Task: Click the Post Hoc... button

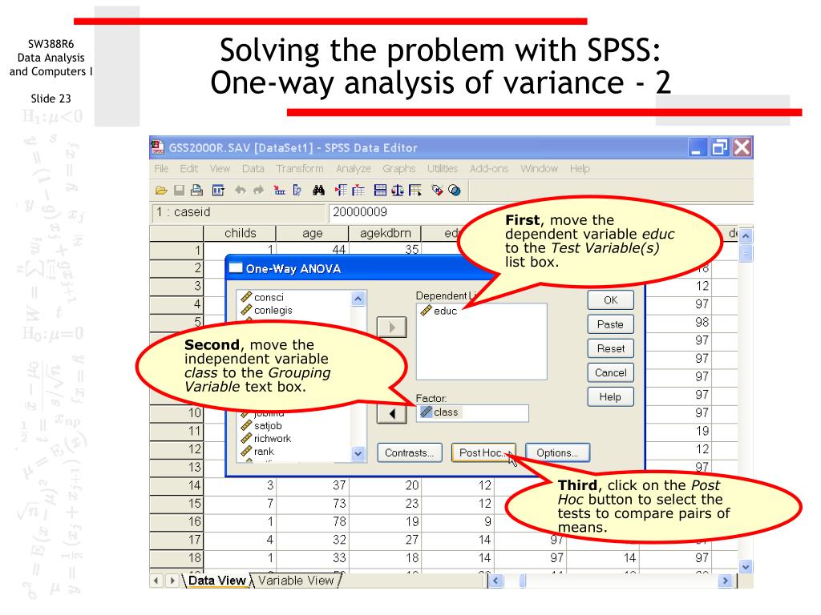Action: tap(483, 453)
